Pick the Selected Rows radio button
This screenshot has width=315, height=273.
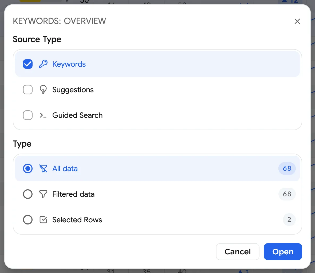[x=28, y=220]
